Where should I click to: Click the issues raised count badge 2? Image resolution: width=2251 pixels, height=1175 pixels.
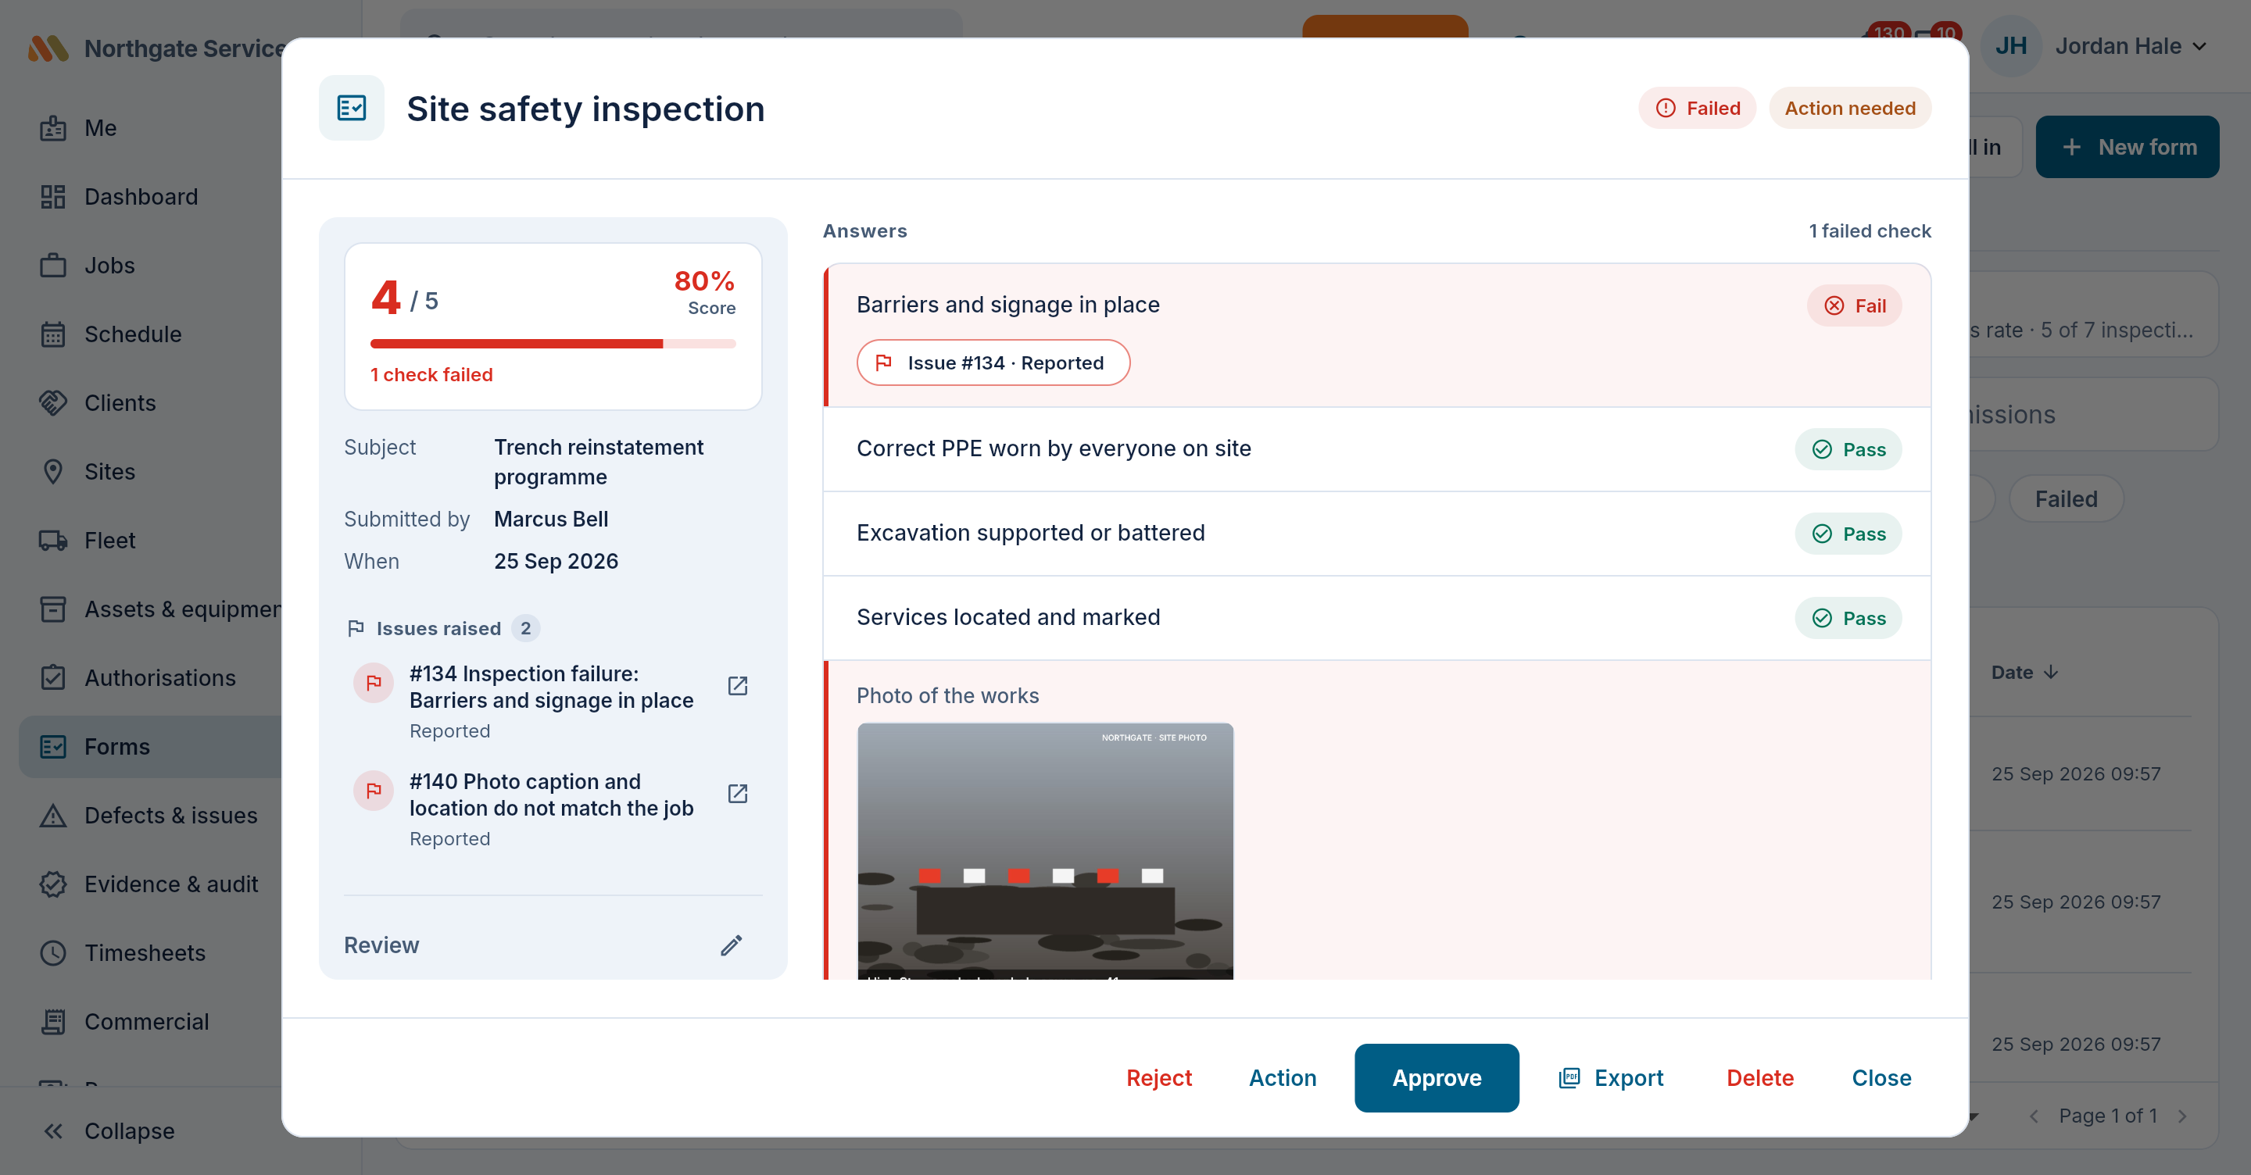pos(525,628)
